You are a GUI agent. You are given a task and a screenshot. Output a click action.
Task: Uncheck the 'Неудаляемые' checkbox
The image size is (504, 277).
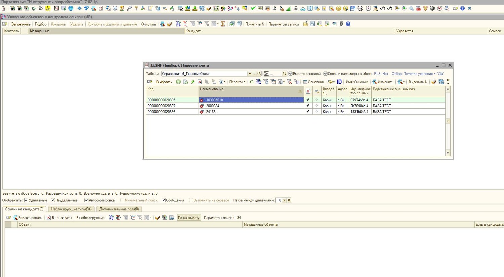(x=53, y=200)
